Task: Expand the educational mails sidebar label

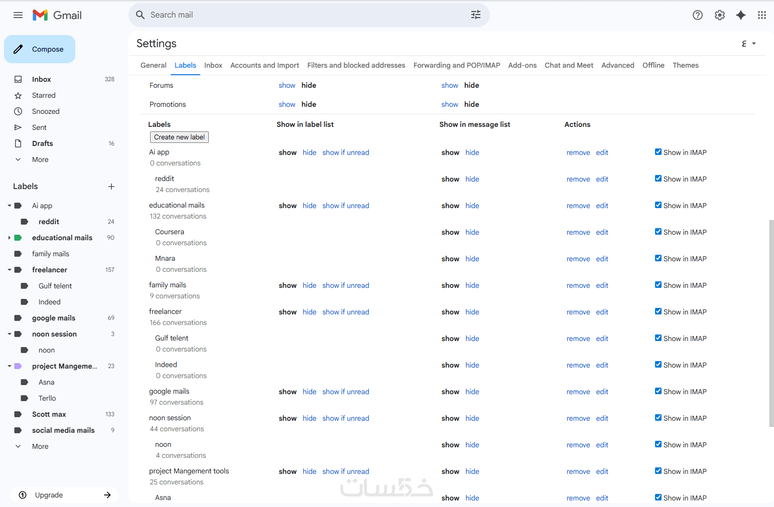Action: pos(10,238)
